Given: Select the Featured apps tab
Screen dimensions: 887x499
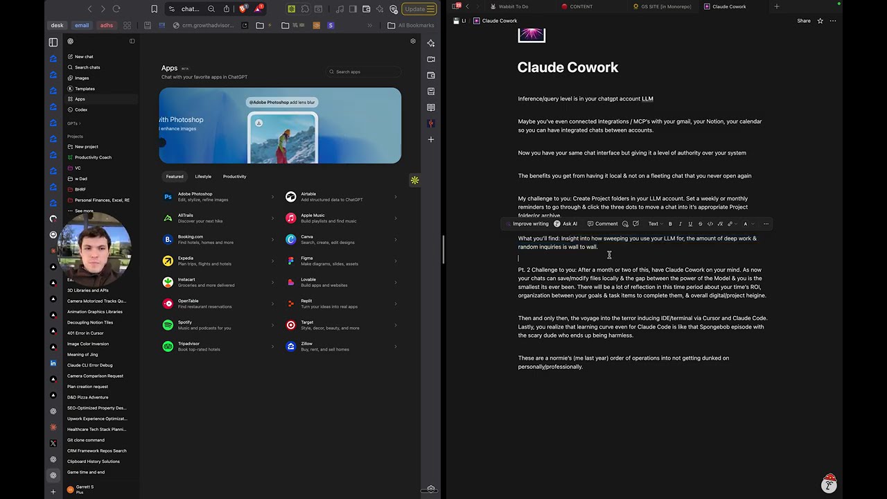Looking at the screenshot, I should point(175,176).
